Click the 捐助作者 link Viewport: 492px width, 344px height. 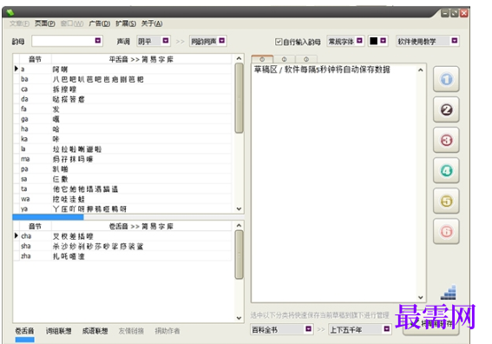coord(167,331)
